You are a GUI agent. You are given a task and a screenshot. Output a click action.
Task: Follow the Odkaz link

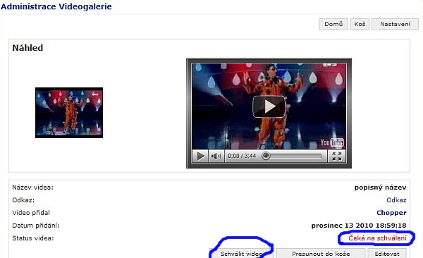(x=396, y=200)
